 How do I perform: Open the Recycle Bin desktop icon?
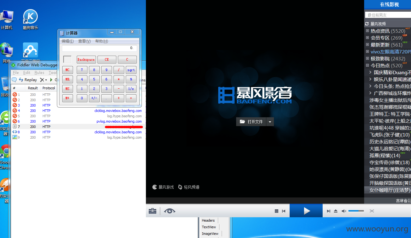[5, 86]
